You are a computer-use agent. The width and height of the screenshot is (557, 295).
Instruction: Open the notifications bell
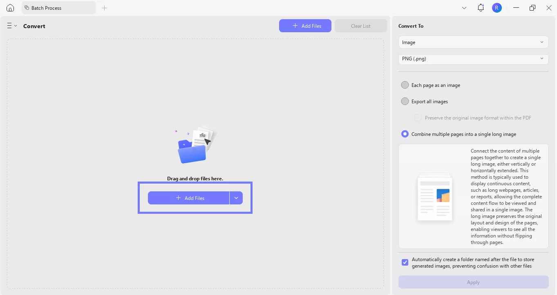click(481, 8)
